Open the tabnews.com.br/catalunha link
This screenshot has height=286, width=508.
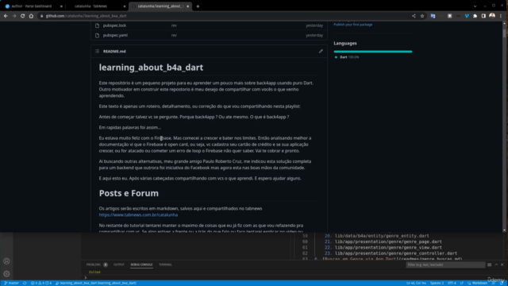point(138,214)
